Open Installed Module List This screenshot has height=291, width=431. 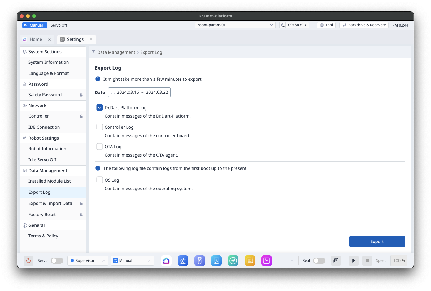coord(53,181)
